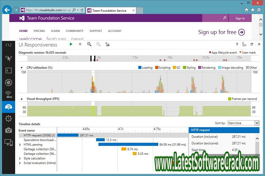Open the Console tool in F12 sidebar
This screenshot has width=265, height=176.
click(x=8, y=70)
